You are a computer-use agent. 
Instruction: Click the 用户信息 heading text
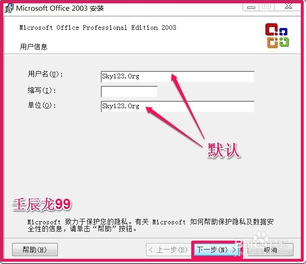point(34,47)
